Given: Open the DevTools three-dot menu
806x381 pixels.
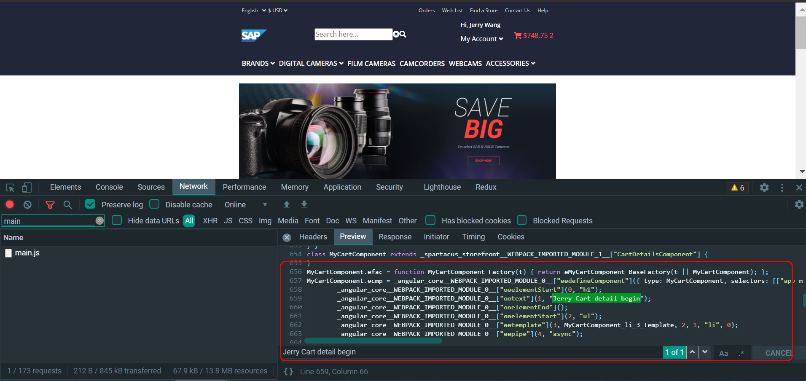Looking at the screenshot, I should pyautogui.click(x=782, y=188).
